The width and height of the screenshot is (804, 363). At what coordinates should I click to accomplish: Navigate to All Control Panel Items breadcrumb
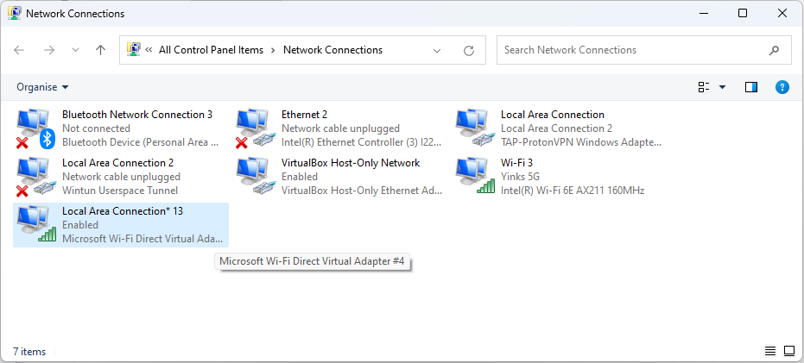tap(211, 50)
